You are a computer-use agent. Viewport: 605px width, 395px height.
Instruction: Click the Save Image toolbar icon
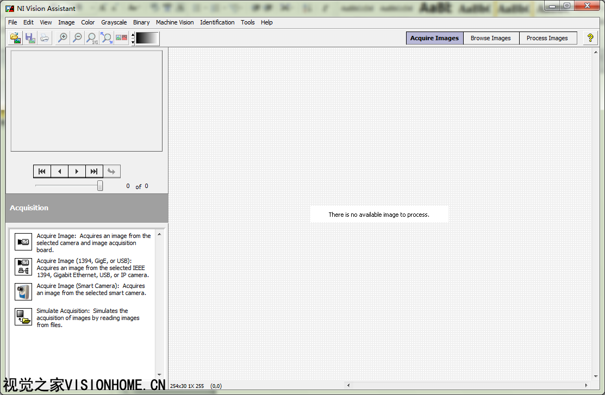point(30,38)
